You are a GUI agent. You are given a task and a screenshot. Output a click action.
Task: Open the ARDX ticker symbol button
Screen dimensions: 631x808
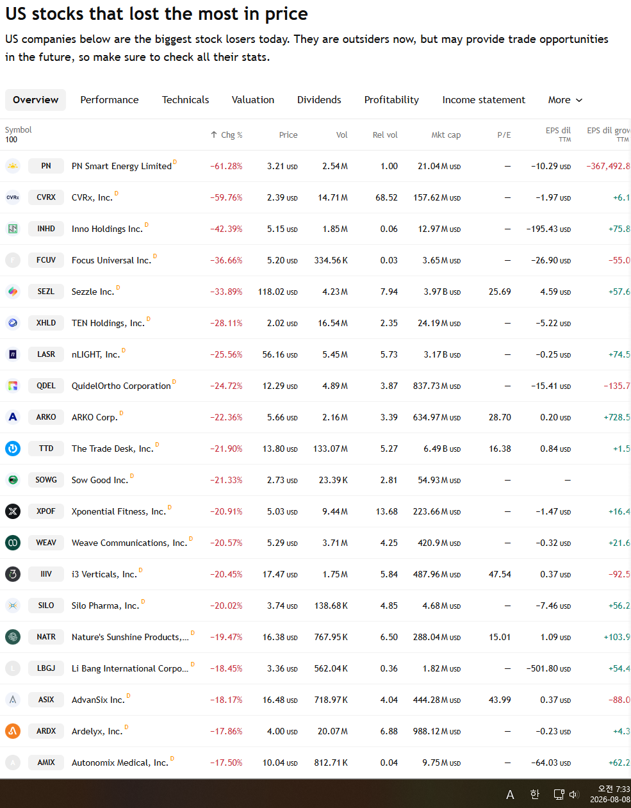(x=46, y=731)
